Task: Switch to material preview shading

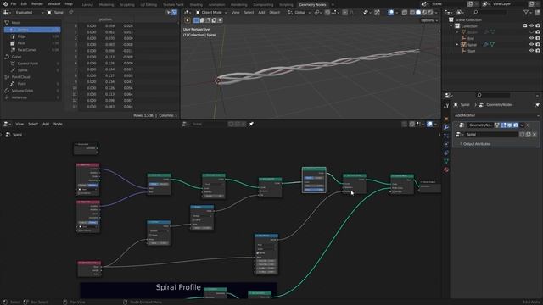Action: click(424, 13)
